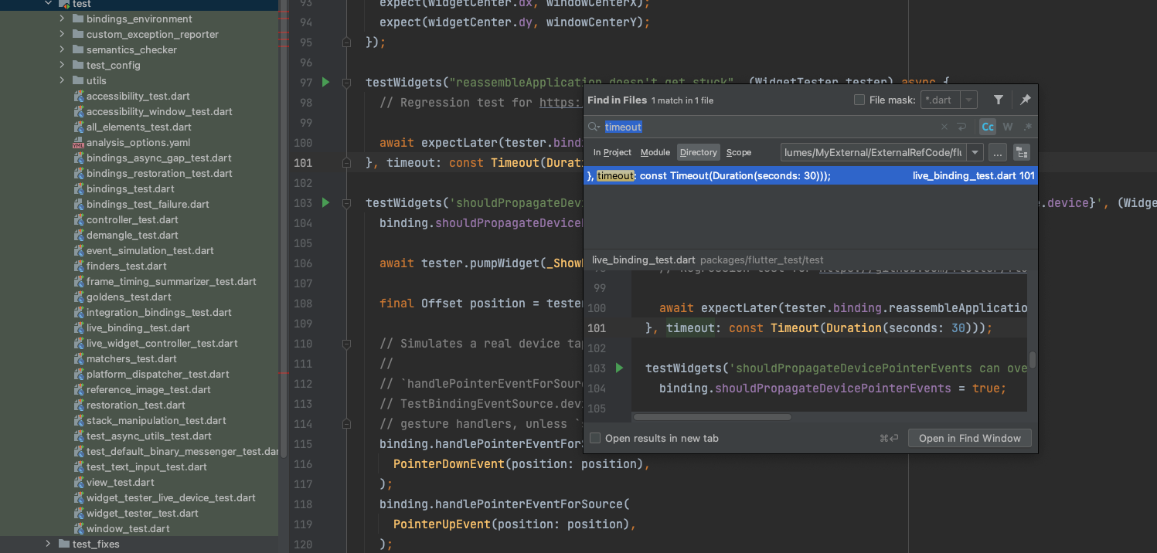Open event_simulation_test.dart file

pyautogui.click(x=150, y=250)
